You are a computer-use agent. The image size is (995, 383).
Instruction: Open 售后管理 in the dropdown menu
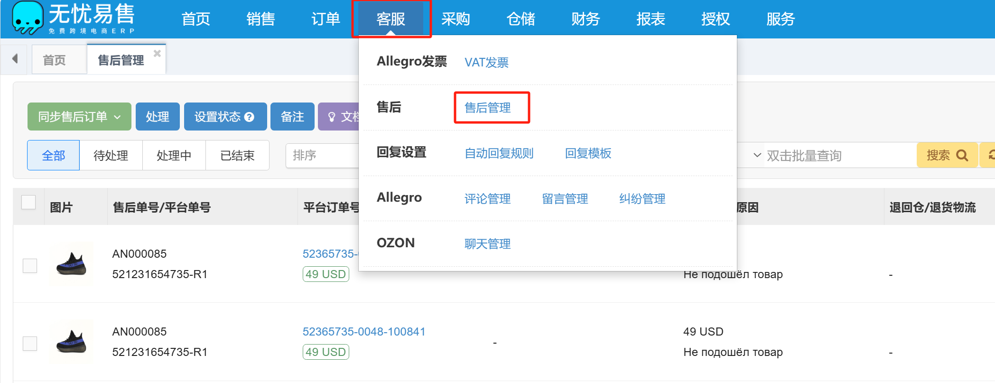(x=487, y=108)
